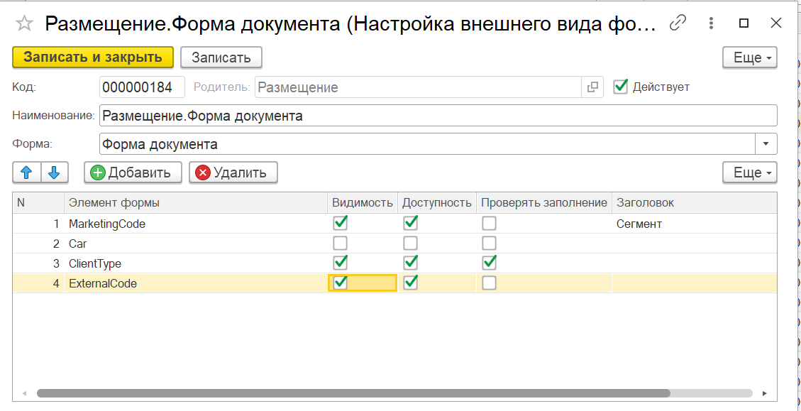Screen dimensions: 801x411
Task: Toggle Видимость for ClientType
Action: [340, 263]
